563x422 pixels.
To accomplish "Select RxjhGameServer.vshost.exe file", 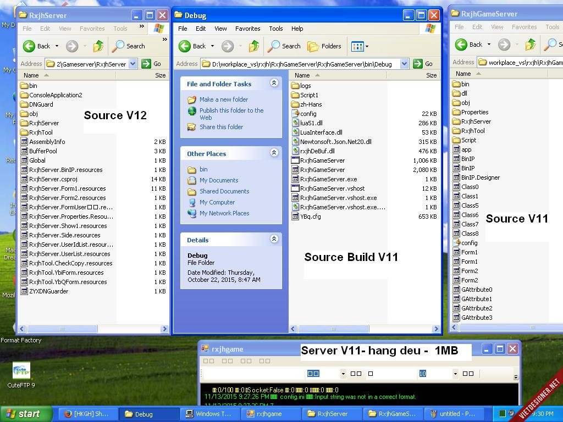I will tap(334, 198).
